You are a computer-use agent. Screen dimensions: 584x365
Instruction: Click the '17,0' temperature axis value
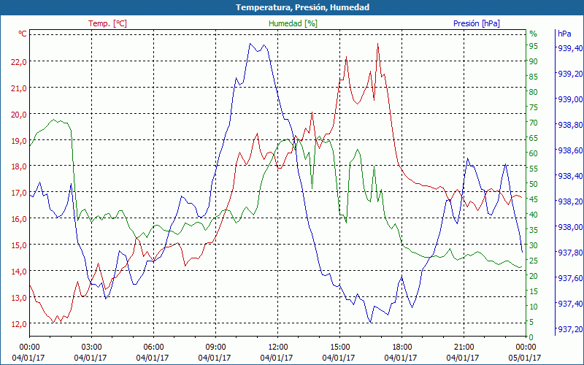click(x=19, y=193)
